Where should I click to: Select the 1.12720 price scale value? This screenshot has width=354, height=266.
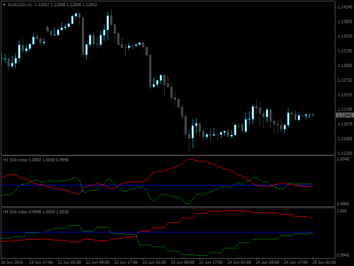(345, 80)
